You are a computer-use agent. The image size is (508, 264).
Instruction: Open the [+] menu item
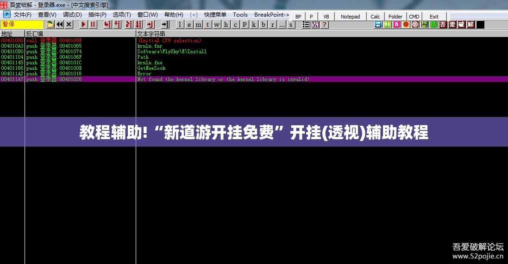(194, 15)
